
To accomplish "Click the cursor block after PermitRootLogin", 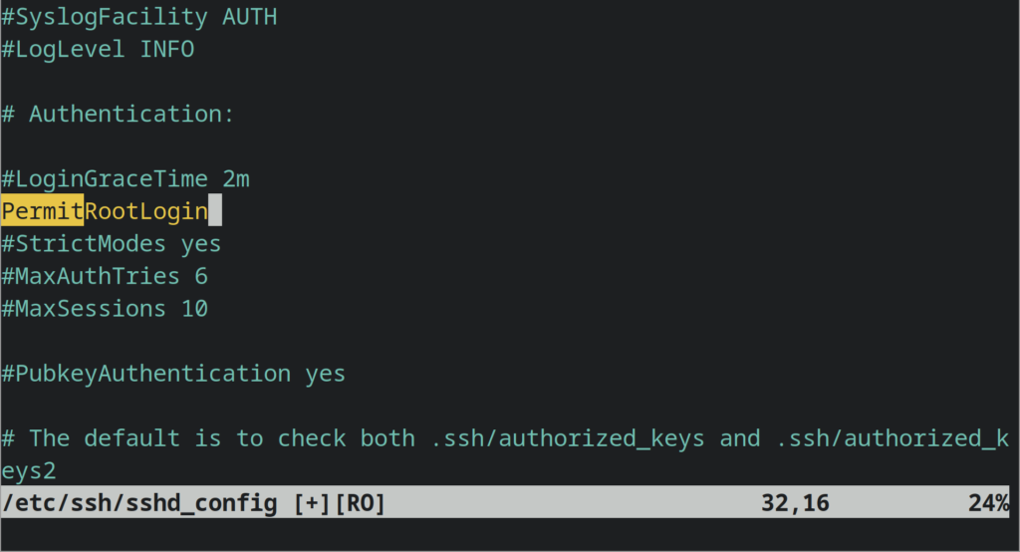I will point(214,211).
